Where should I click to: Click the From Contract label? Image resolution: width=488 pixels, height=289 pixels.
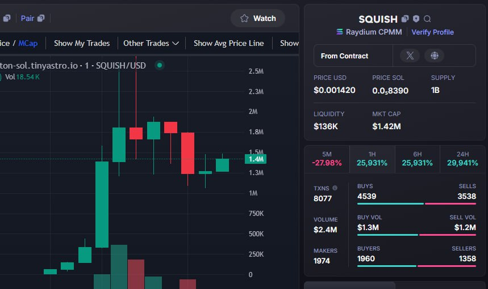[344, 56]
